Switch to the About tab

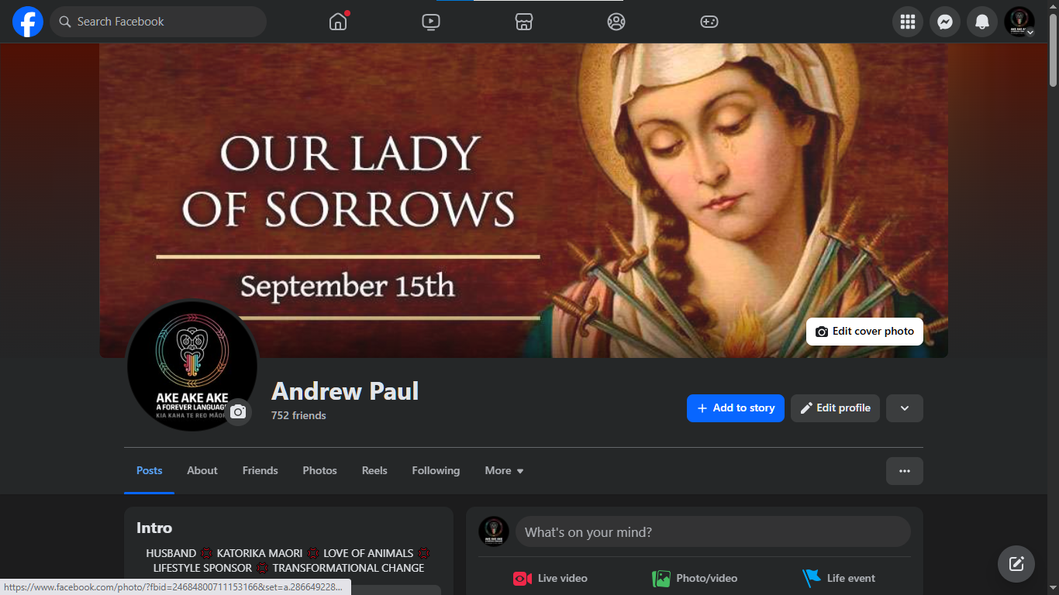pyautogui.click(x=202, y=471)
